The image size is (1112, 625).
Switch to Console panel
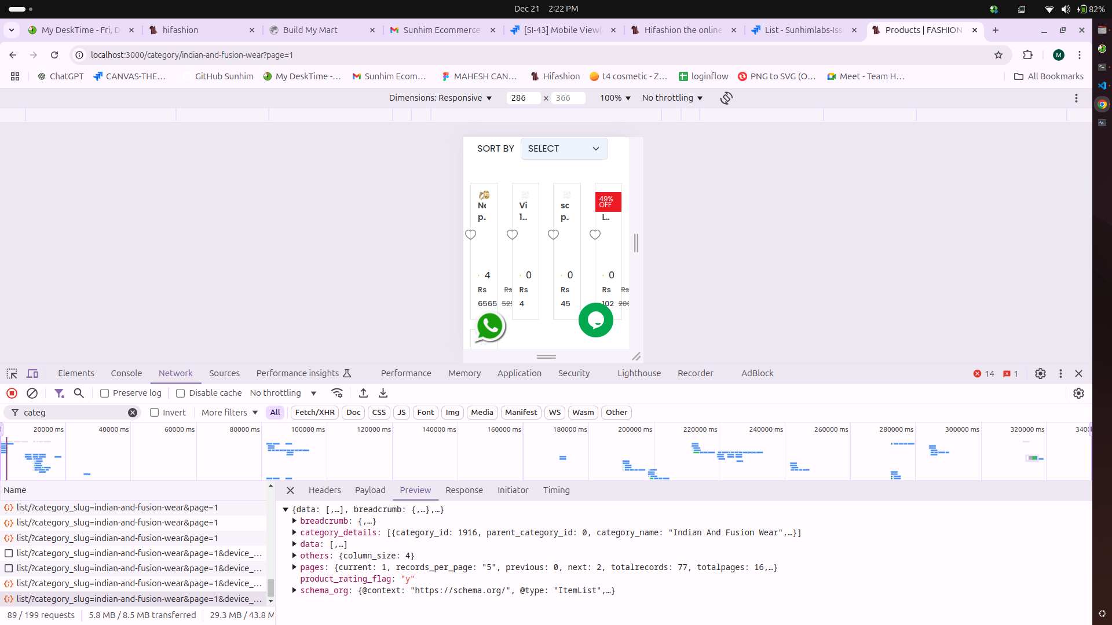(x=126, y=373)
